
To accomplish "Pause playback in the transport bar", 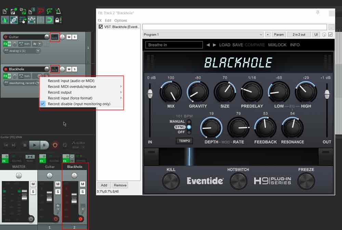I will point(44,145).
